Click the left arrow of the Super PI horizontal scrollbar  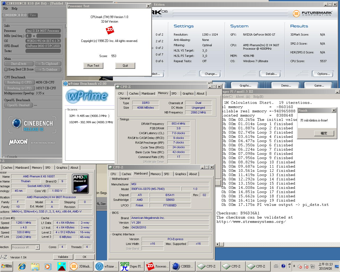218,244
